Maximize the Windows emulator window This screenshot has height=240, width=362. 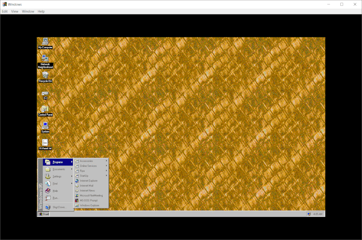tap(342, 5)
